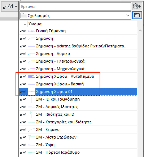Select Σήμανση - Μηχανολογικά label
Viewport: 144px width, 157px height.
78,69
